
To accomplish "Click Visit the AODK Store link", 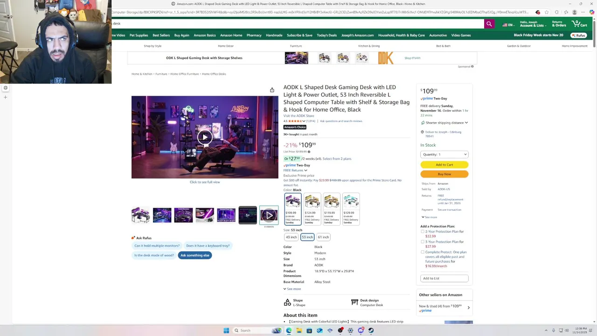I will point(298,116).
